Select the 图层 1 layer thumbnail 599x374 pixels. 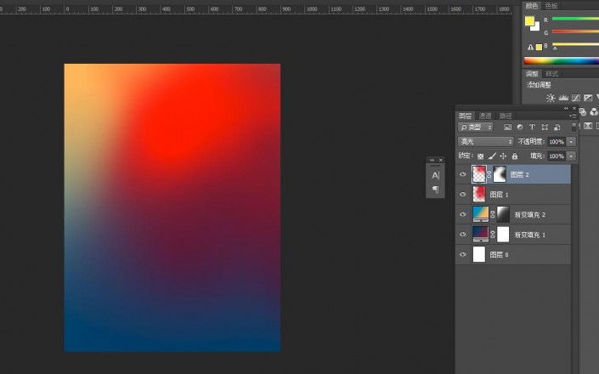coord(479,194)
